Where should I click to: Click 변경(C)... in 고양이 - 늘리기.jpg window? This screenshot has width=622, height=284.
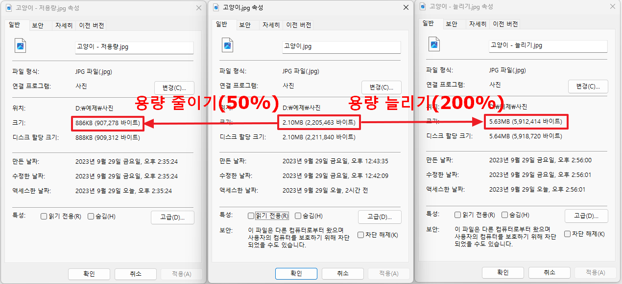pyautogui.click(x=588, y=87)
